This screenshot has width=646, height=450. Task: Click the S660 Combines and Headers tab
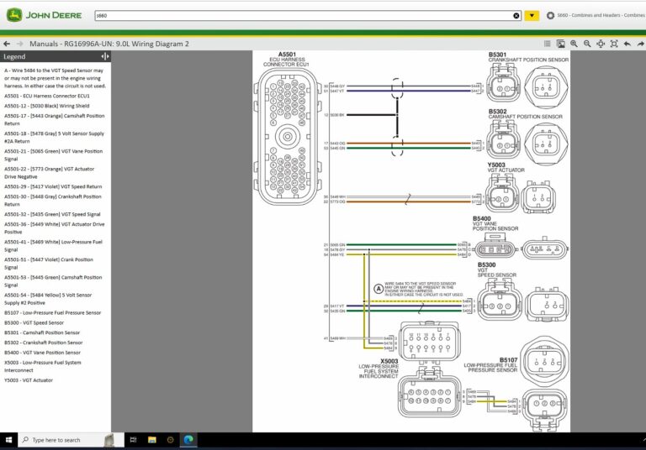(599, 15)
